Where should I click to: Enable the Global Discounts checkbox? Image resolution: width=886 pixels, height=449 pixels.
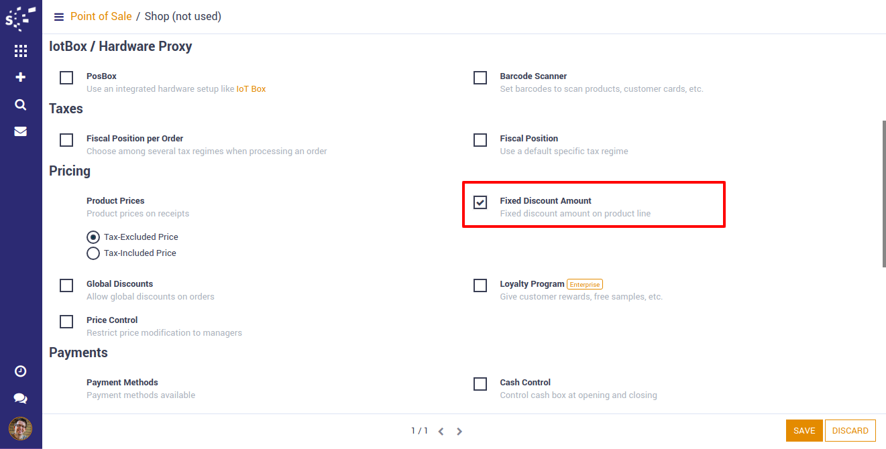pos(66,285)
